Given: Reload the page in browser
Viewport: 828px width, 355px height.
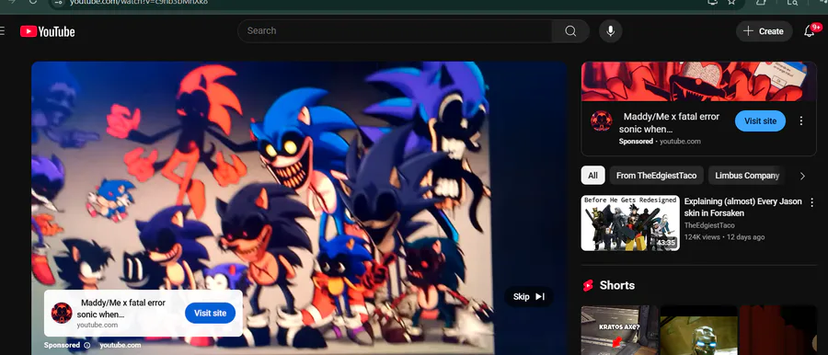Looking at the screenshot, I should click(x=33, y=2).
